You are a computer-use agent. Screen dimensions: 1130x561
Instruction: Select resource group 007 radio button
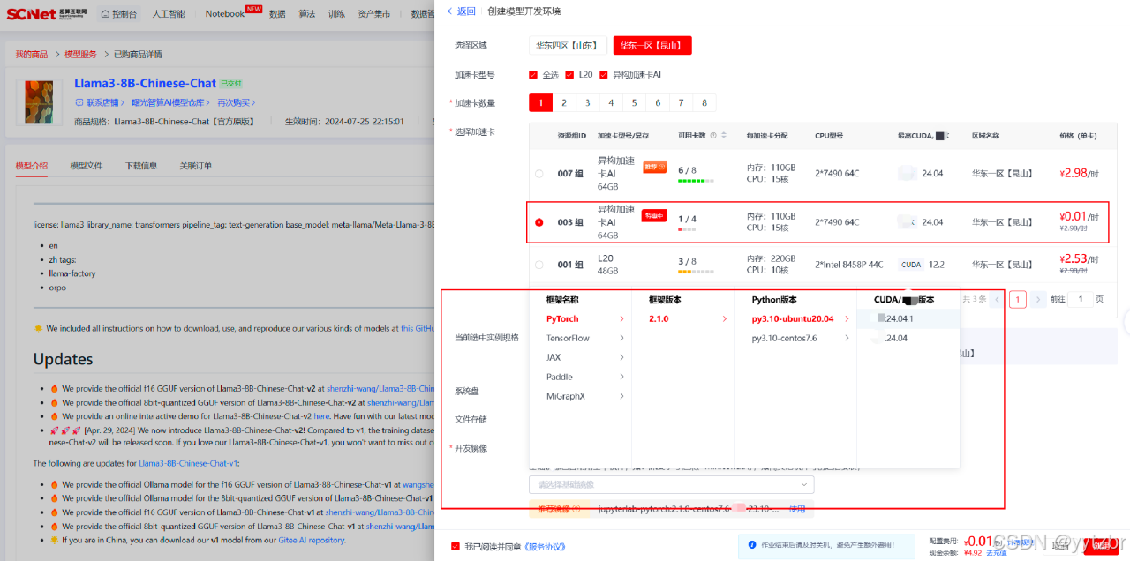click(539, 174)
